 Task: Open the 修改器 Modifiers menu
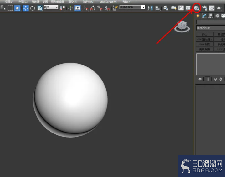point(35,2)
